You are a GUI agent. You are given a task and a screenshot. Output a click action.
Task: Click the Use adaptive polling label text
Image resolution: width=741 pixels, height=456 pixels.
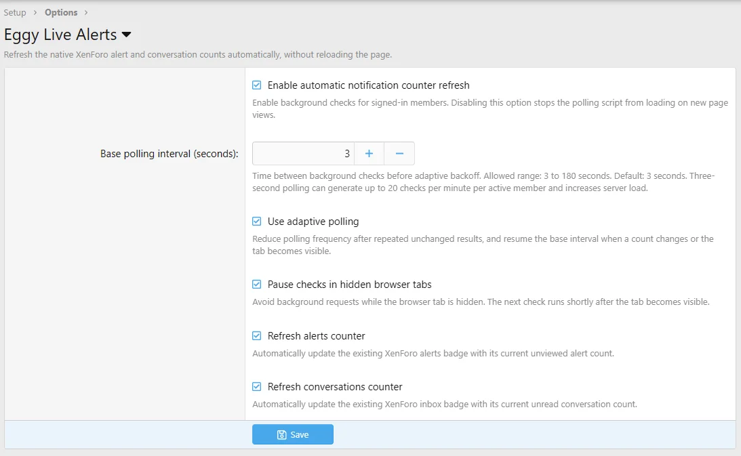(x=313, y=221)
